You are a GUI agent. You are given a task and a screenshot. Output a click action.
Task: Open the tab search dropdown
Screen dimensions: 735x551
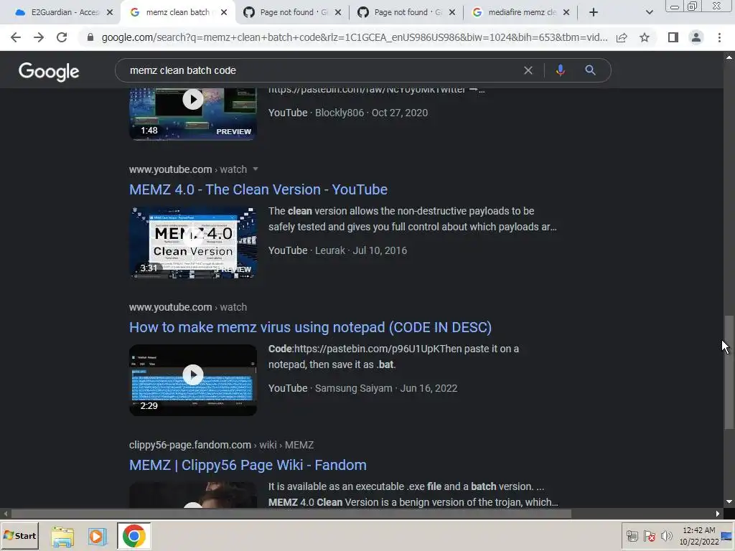point(649,12)
